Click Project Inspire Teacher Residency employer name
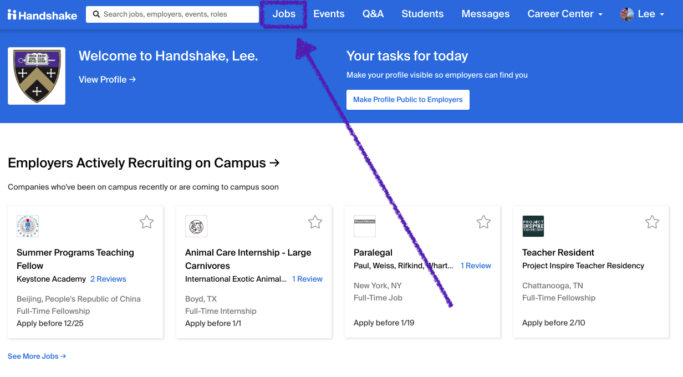 (x=583, y=266)
